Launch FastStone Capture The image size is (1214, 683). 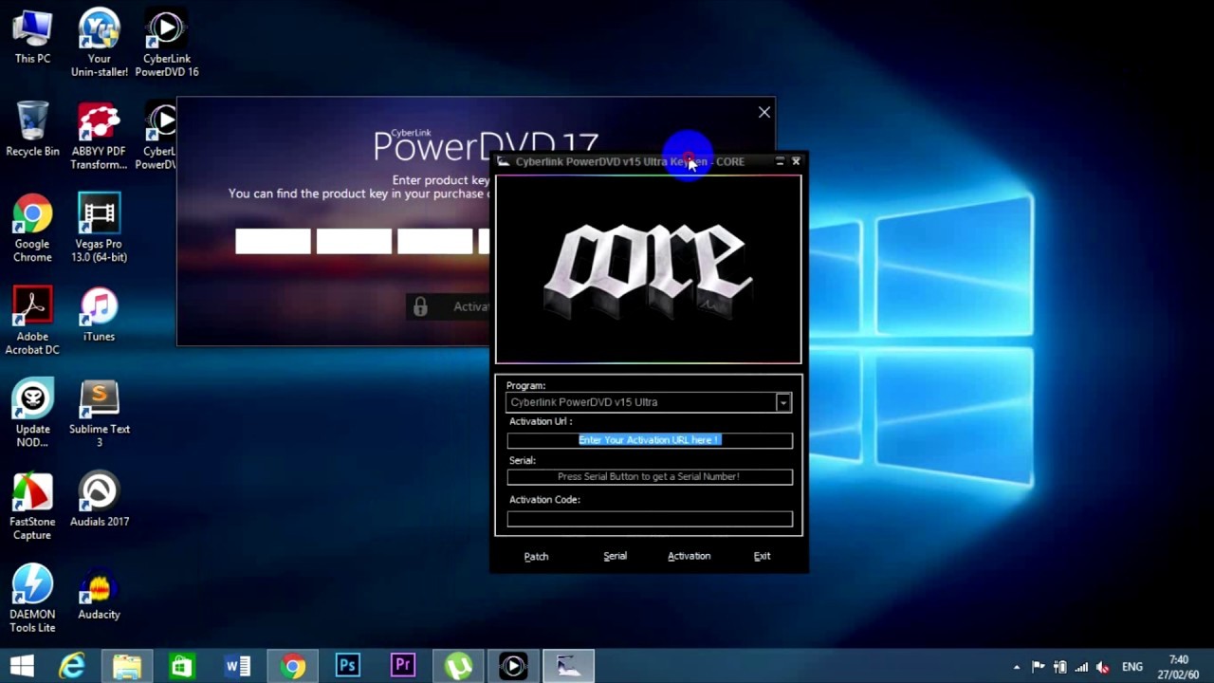pyautogui.click(x=32, y=507)
